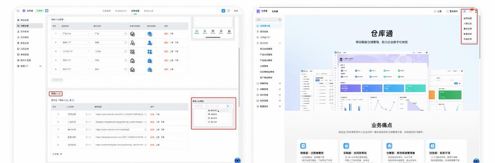
Task: Switch to 页面管理 tab
Action: (106, 11)
